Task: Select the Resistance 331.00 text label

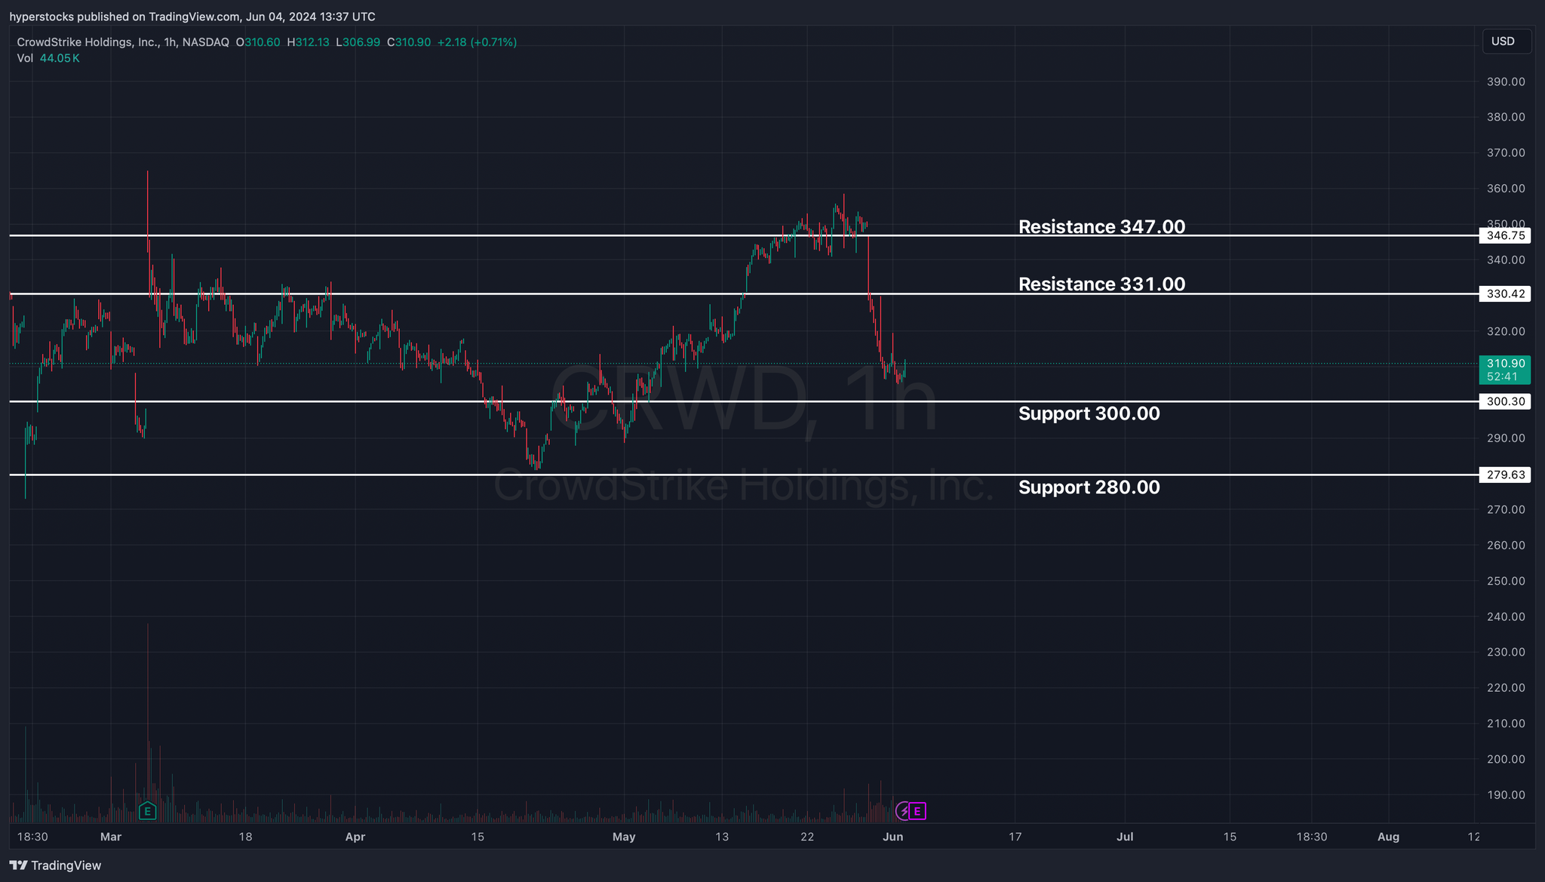Action: [1101, 284]
